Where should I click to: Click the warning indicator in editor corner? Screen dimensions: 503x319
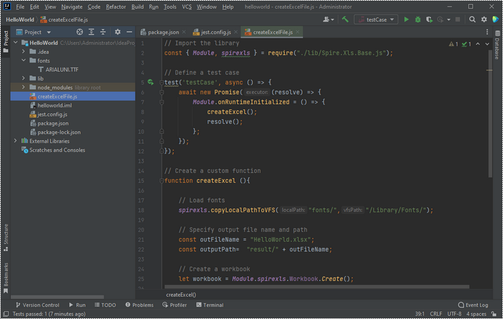tap(453, 44)
